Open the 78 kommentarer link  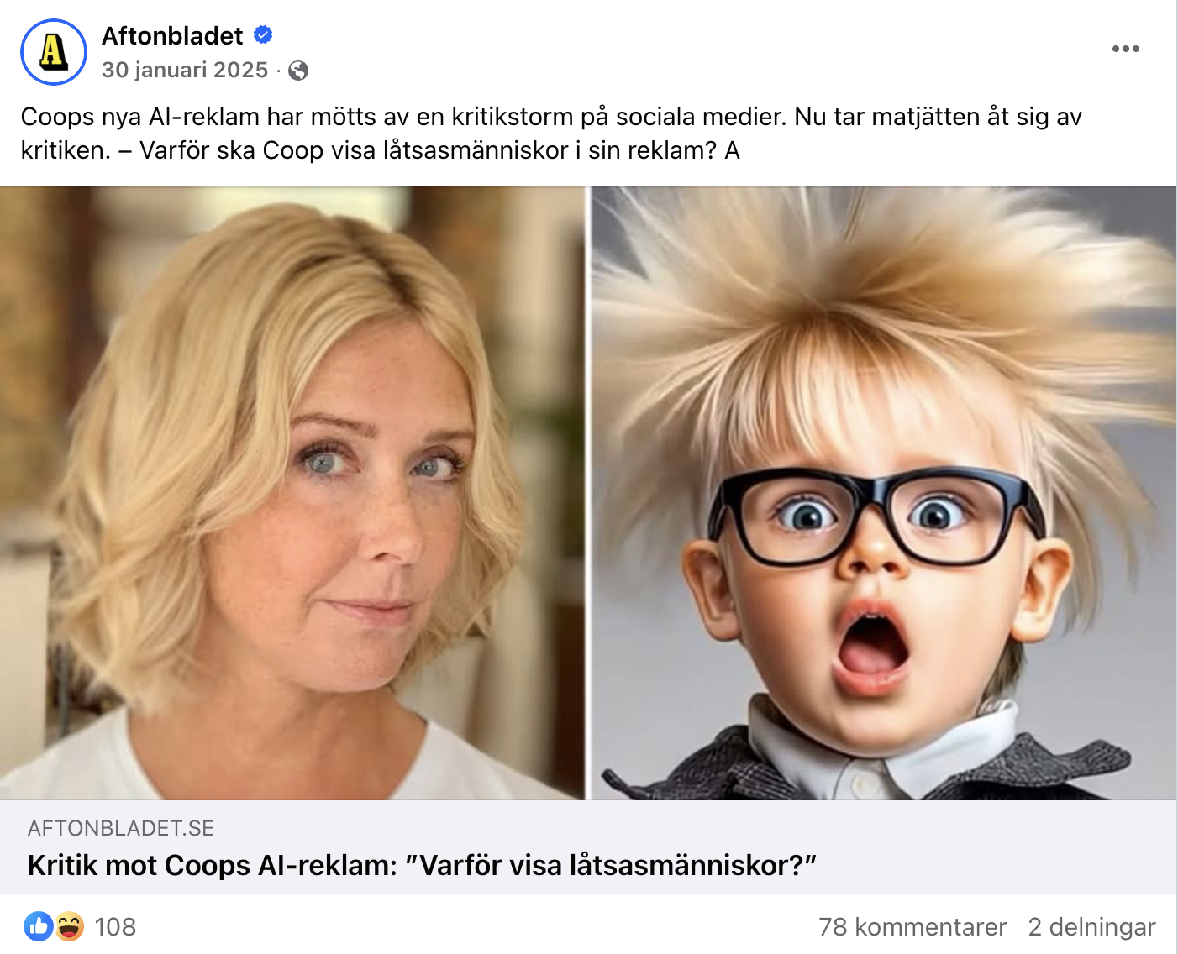[912, 927]
